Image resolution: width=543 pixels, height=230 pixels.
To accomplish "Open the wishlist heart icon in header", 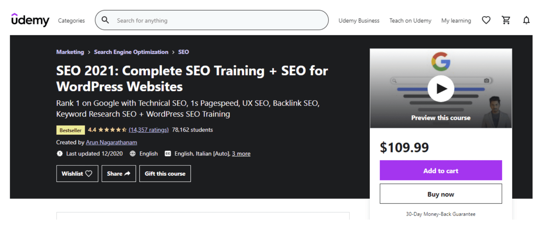I will [486, 20].
